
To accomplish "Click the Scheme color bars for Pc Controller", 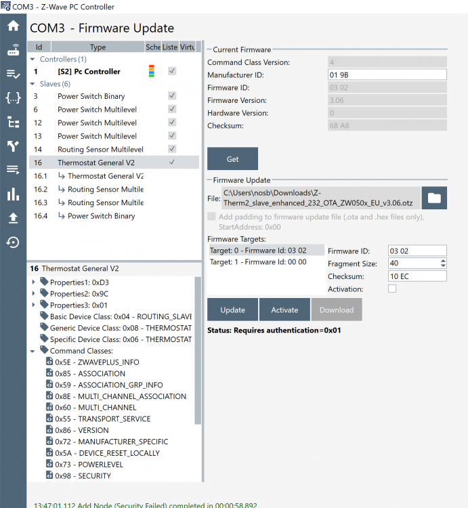I will pos(152,71).
